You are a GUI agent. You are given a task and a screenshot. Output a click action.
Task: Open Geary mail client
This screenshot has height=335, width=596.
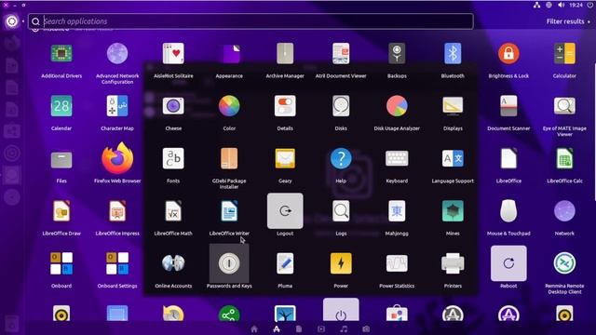click(x=285, y=159)
